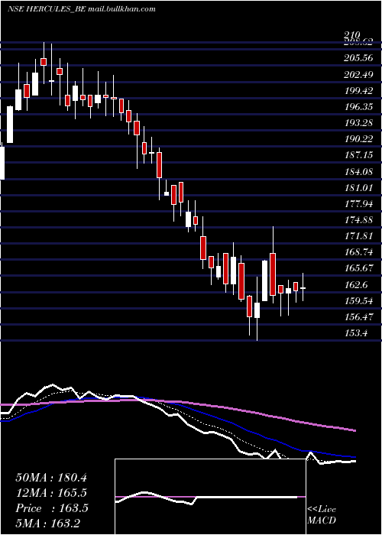Click the last candlestick on the chart
This screenshot has height=535, width=382.
(303, 287)
